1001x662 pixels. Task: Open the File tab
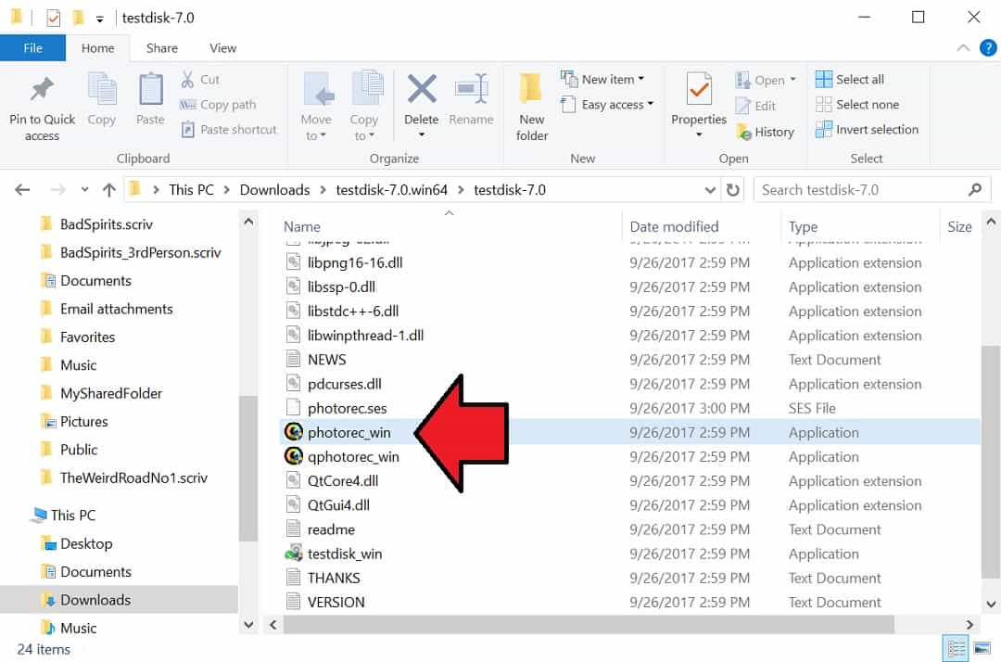(32, 48)
